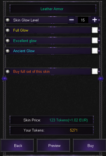Enable the Full Glow checkbox
Viewport: 106px width, 156px height.
coord(95,30)
